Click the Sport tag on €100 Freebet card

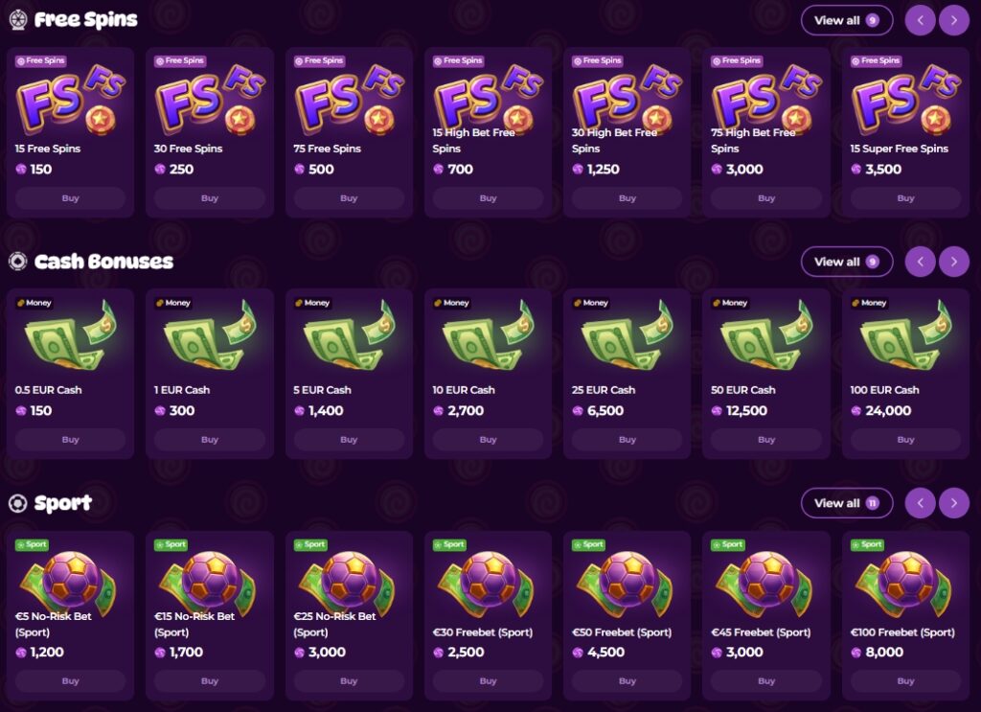(866, 544)
